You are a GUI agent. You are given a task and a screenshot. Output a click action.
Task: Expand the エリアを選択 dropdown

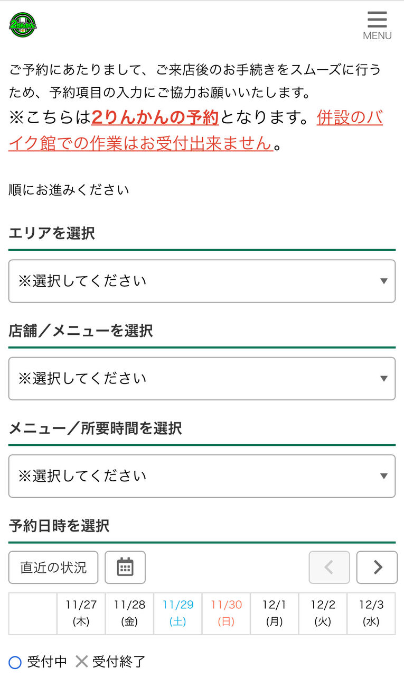tap(202, 281)
